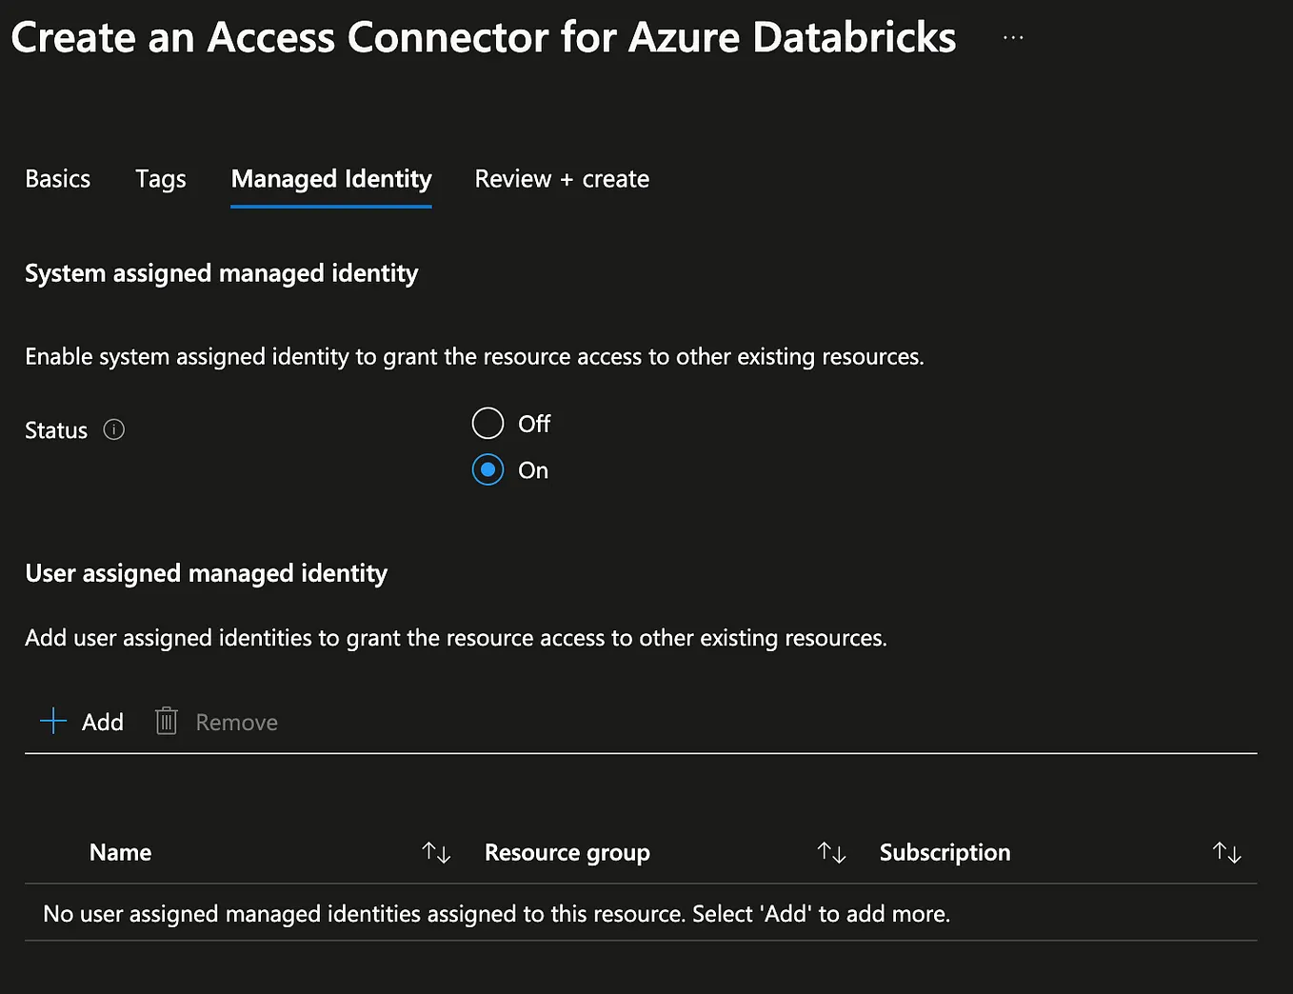Sort by the Name column header
Screen dimensions: 1293x994
pyautogui.click(x=121, y=852)
